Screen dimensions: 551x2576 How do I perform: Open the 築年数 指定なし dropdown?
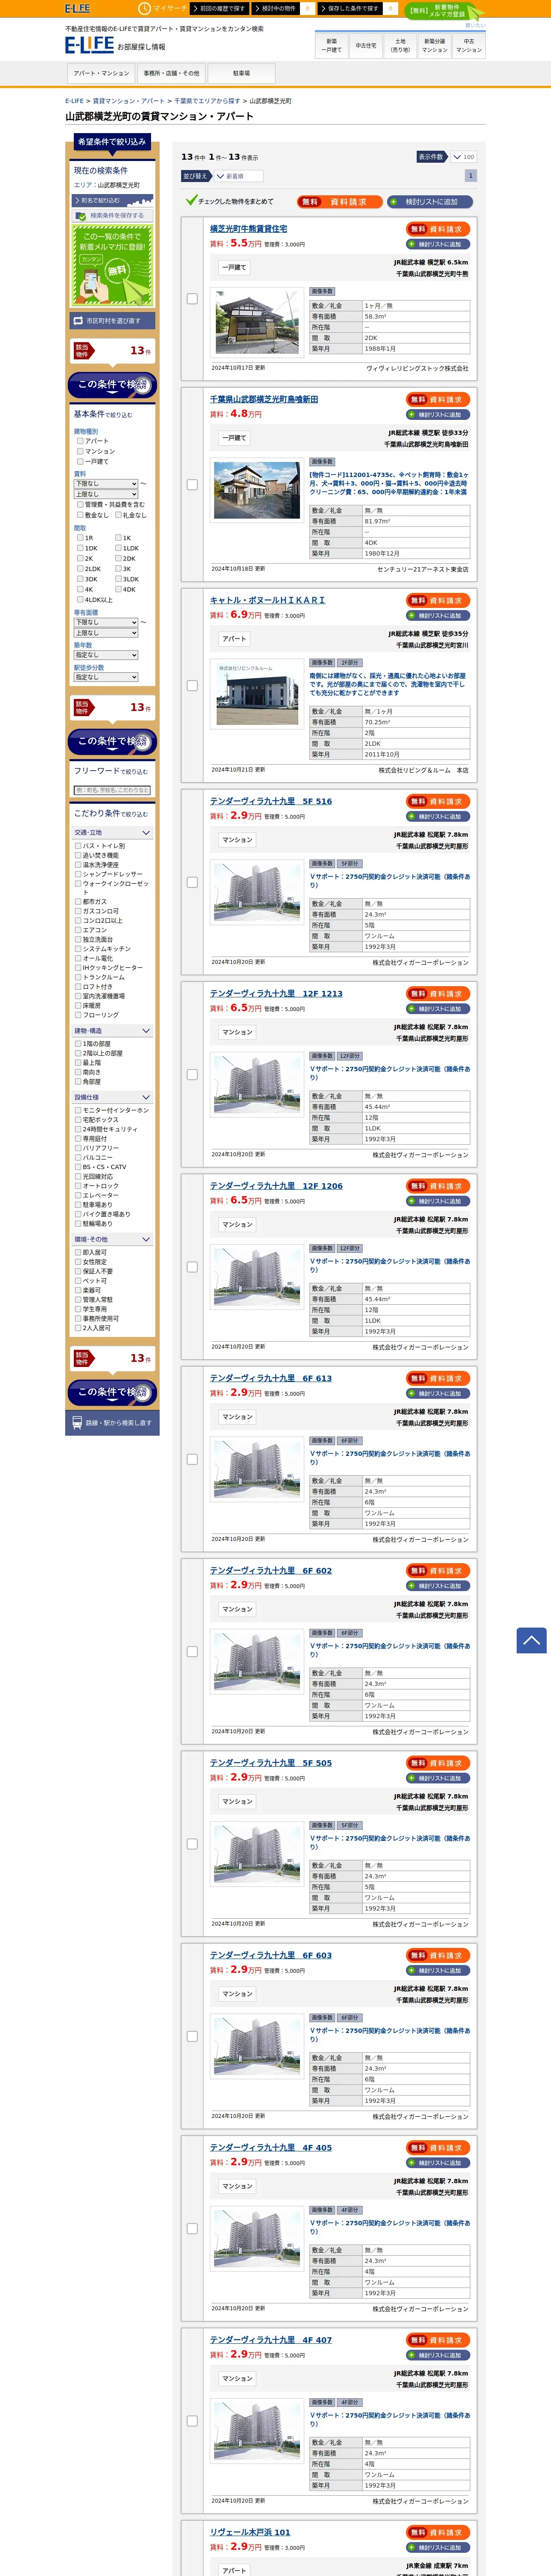click(x=106, y=655)
